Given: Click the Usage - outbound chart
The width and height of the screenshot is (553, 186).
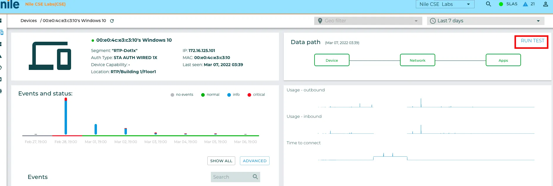Looking at the screenshot, I should [426, 103].
